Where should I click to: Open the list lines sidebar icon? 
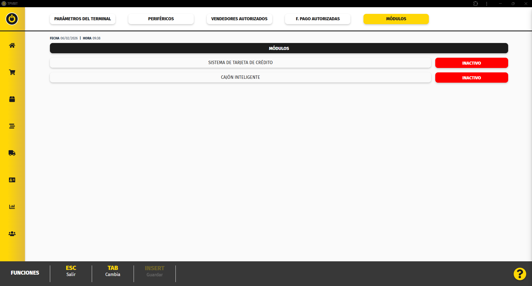(12, 126)
